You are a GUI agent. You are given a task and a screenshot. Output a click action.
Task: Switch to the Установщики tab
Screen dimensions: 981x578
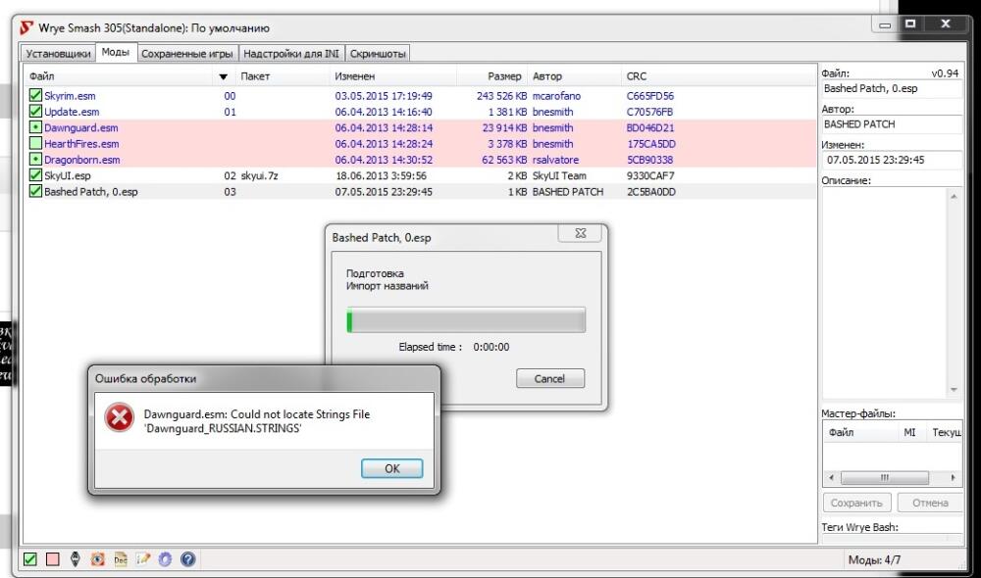58,54
